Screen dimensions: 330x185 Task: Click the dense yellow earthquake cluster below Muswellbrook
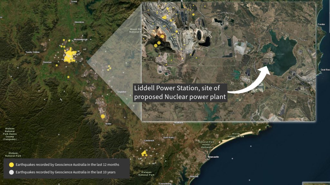(x=70, y=55)
